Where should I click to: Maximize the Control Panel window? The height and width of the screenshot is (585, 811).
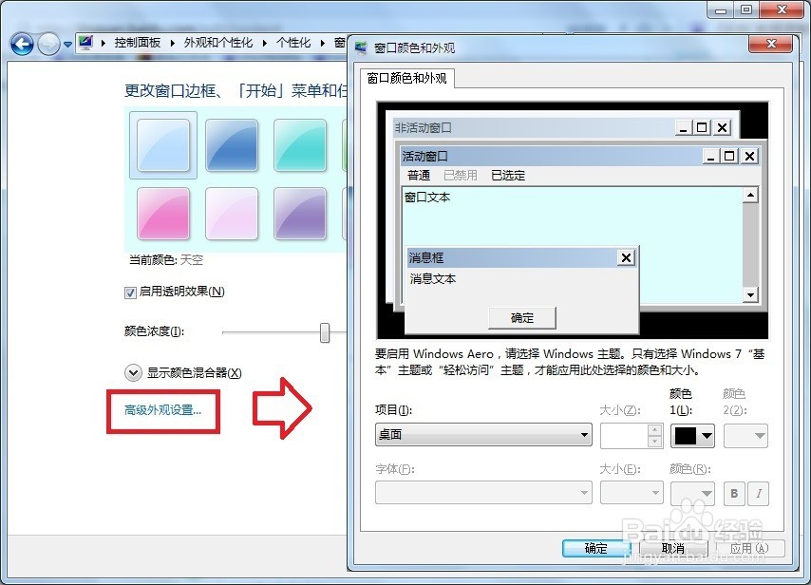point(746,9)
